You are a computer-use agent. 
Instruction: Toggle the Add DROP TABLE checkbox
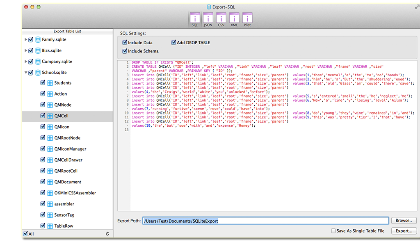pos(173,43)
